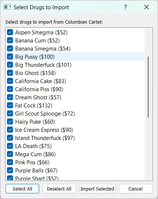Image resolution: width=158 pixels, height=199 pixels.
Task: Uncheck Ice Cream Express checkbox
Action: [10, 130]
